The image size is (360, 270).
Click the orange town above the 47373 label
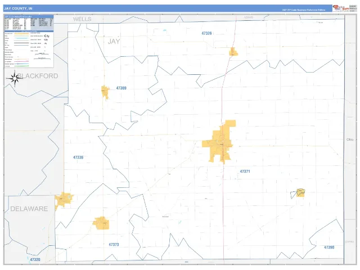pos(101,223)
